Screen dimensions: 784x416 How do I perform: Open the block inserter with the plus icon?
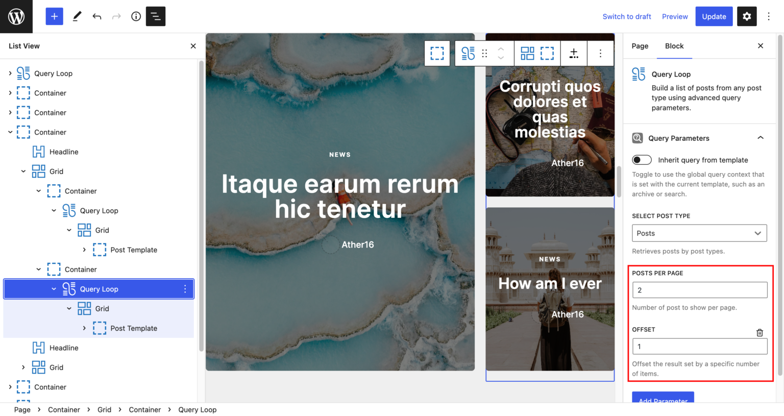pyautogui.click(x=54, y=16)
